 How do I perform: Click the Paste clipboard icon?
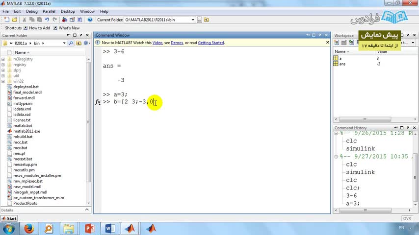(39, 20)
